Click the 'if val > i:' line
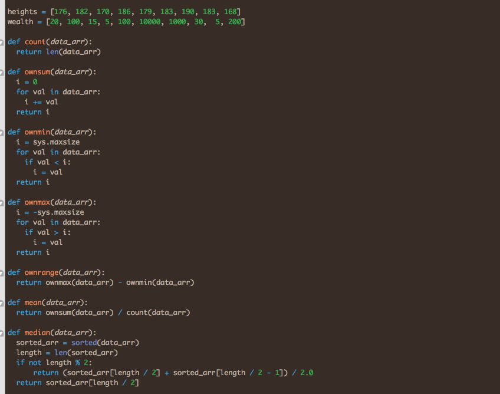 point(48,232)
